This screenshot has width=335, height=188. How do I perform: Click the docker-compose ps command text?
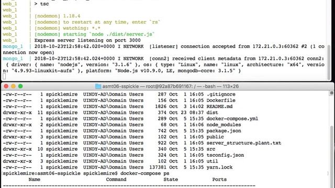coord(145,173)
